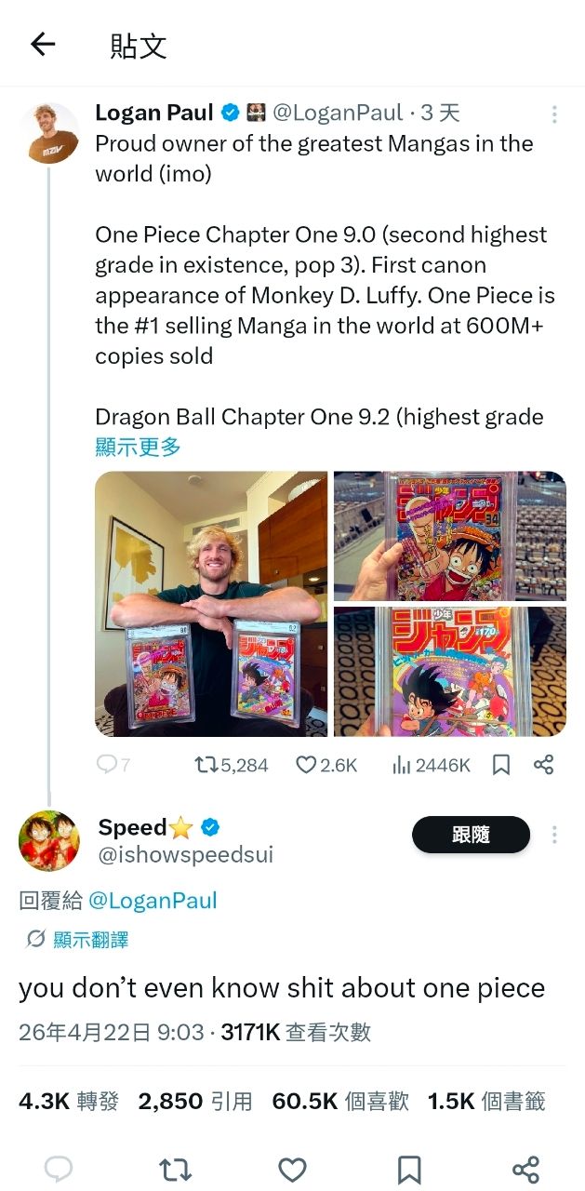View the 2,850 引用 quotes list
The height and width of the screenshot is (1191, 585).
click(x=195, y=1102)
